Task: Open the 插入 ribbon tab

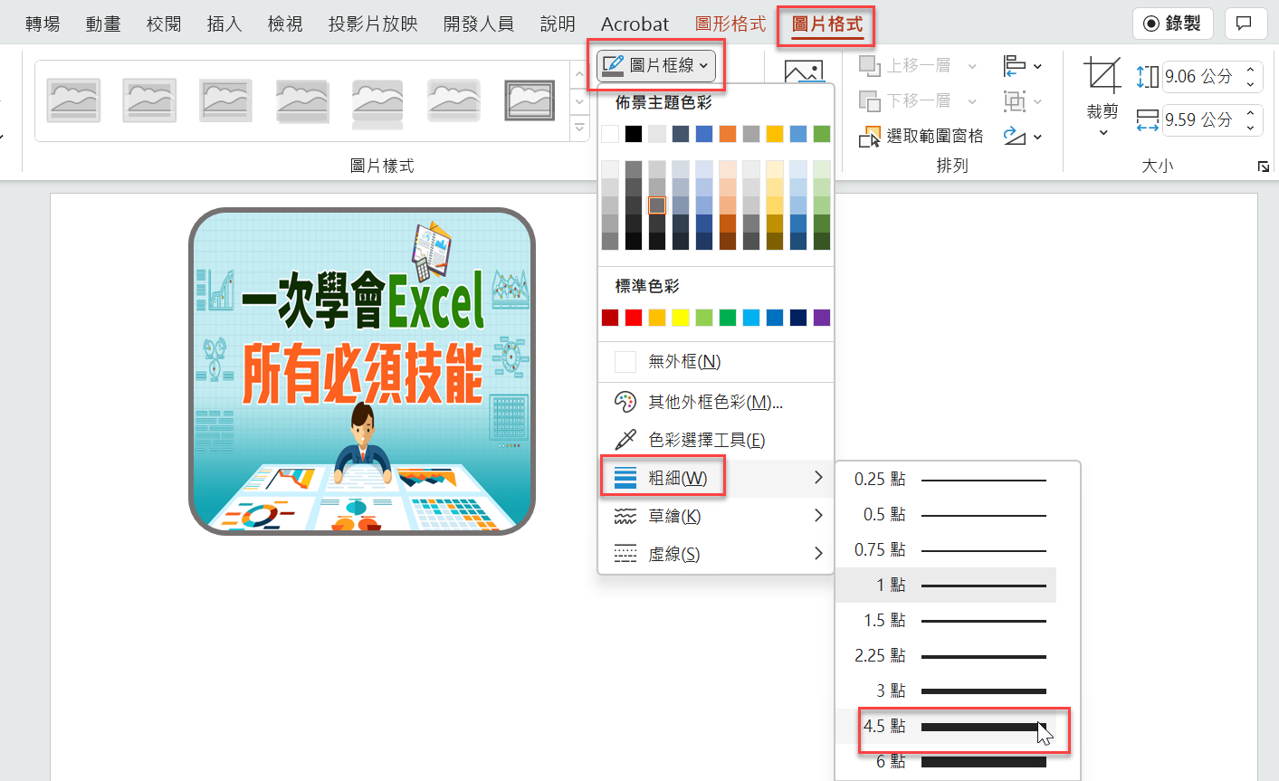Action: coord(224,24)
